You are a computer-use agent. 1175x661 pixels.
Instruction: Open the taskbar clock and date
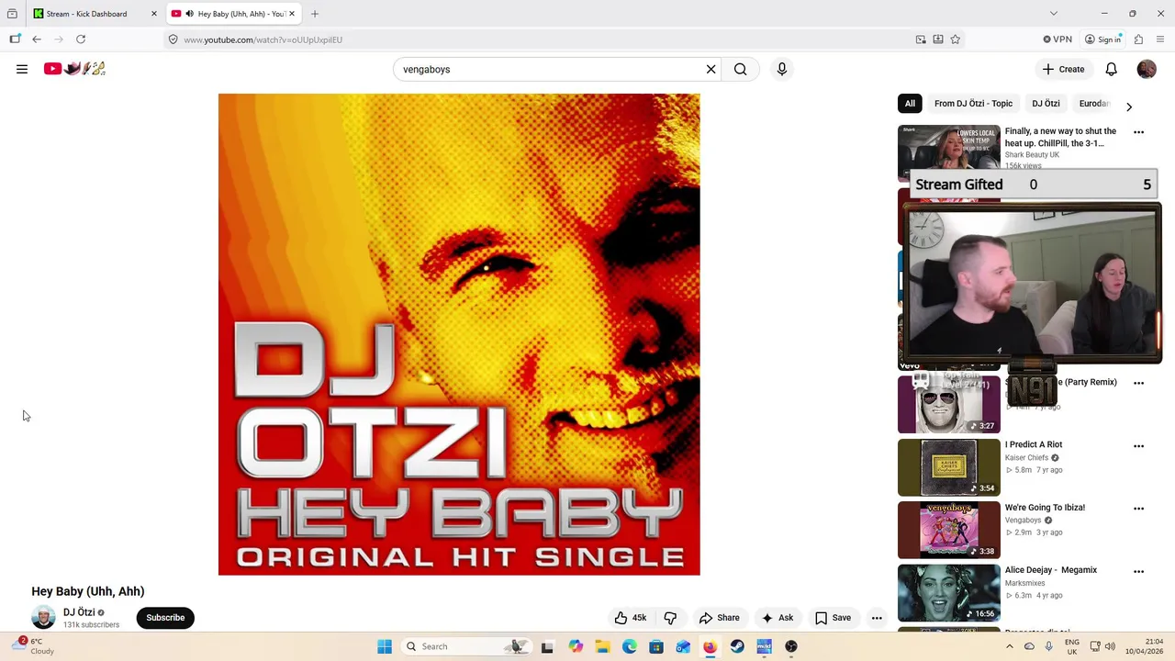[1146, 646]
